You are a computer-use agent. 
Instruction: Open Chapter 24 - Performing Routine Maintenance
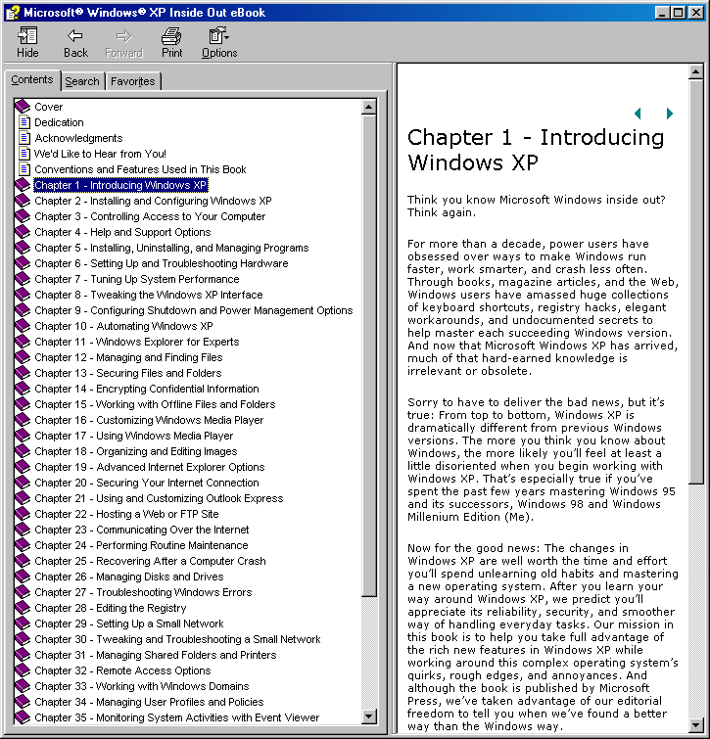point(141,545)
